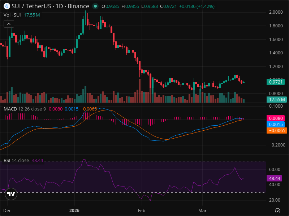Click the 1.4000 price axis label

[276, 53]
